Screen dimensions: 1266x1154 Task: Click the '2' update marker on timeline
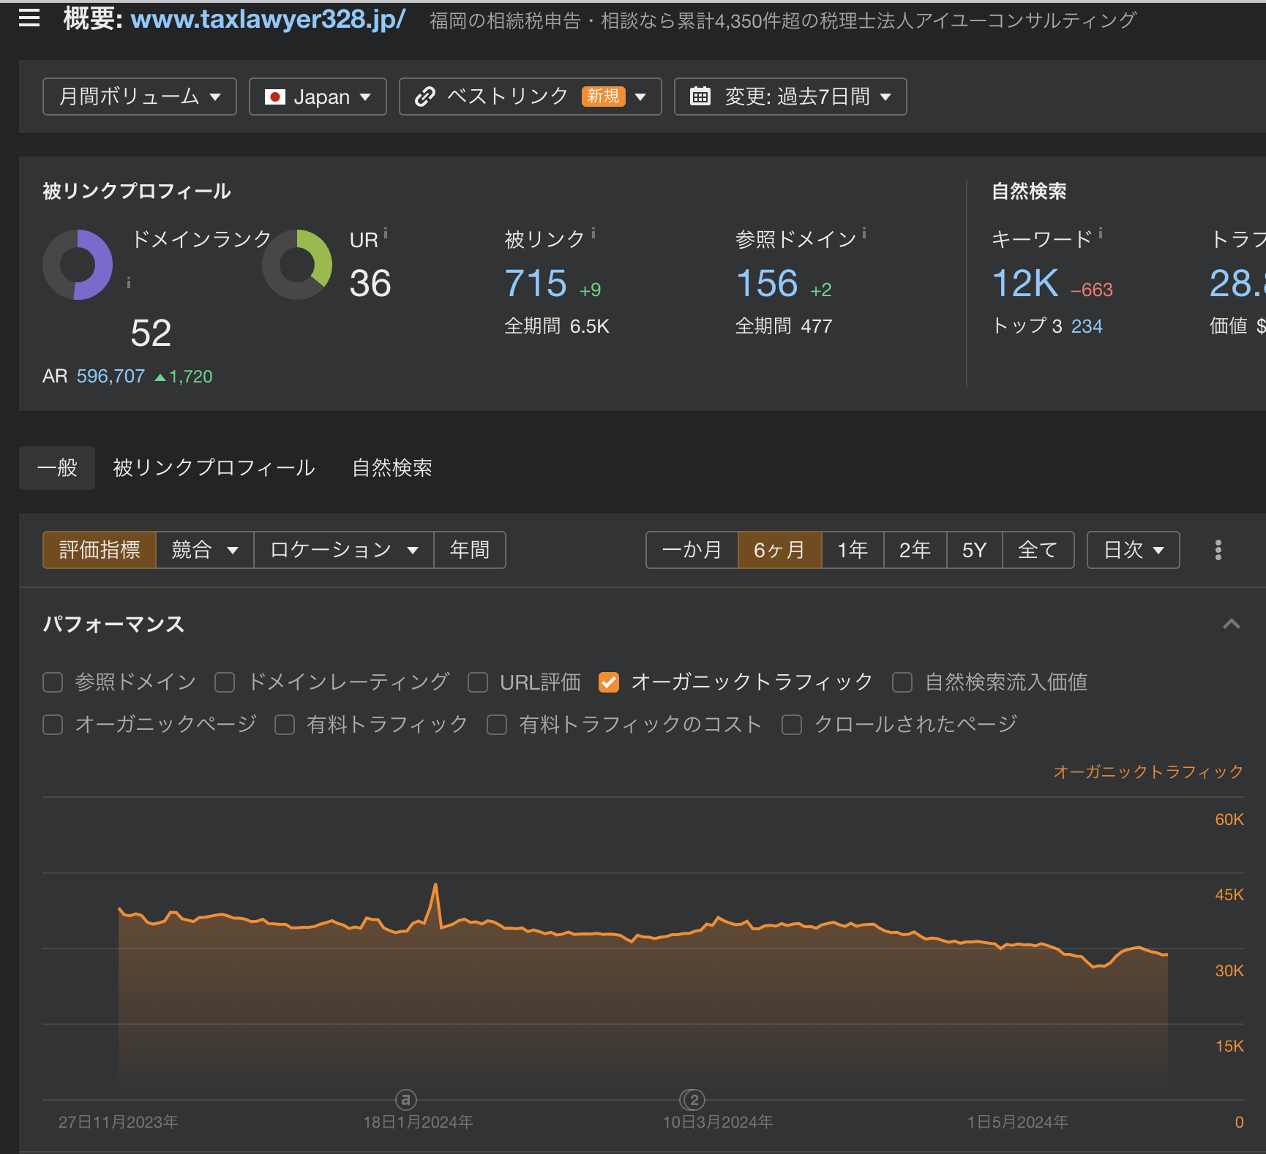click(693, 1099)
